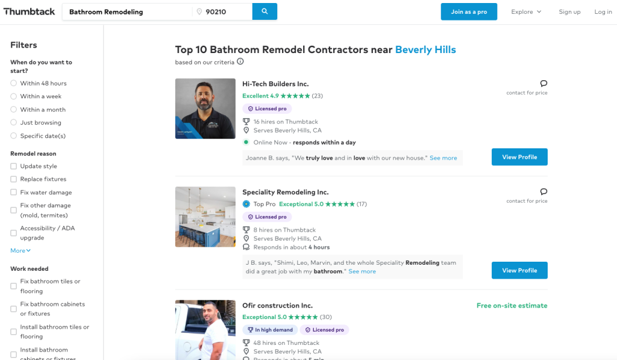Click the Top Pro badge icon
This screenshot has width=617, height=360.
coord(246,204)
